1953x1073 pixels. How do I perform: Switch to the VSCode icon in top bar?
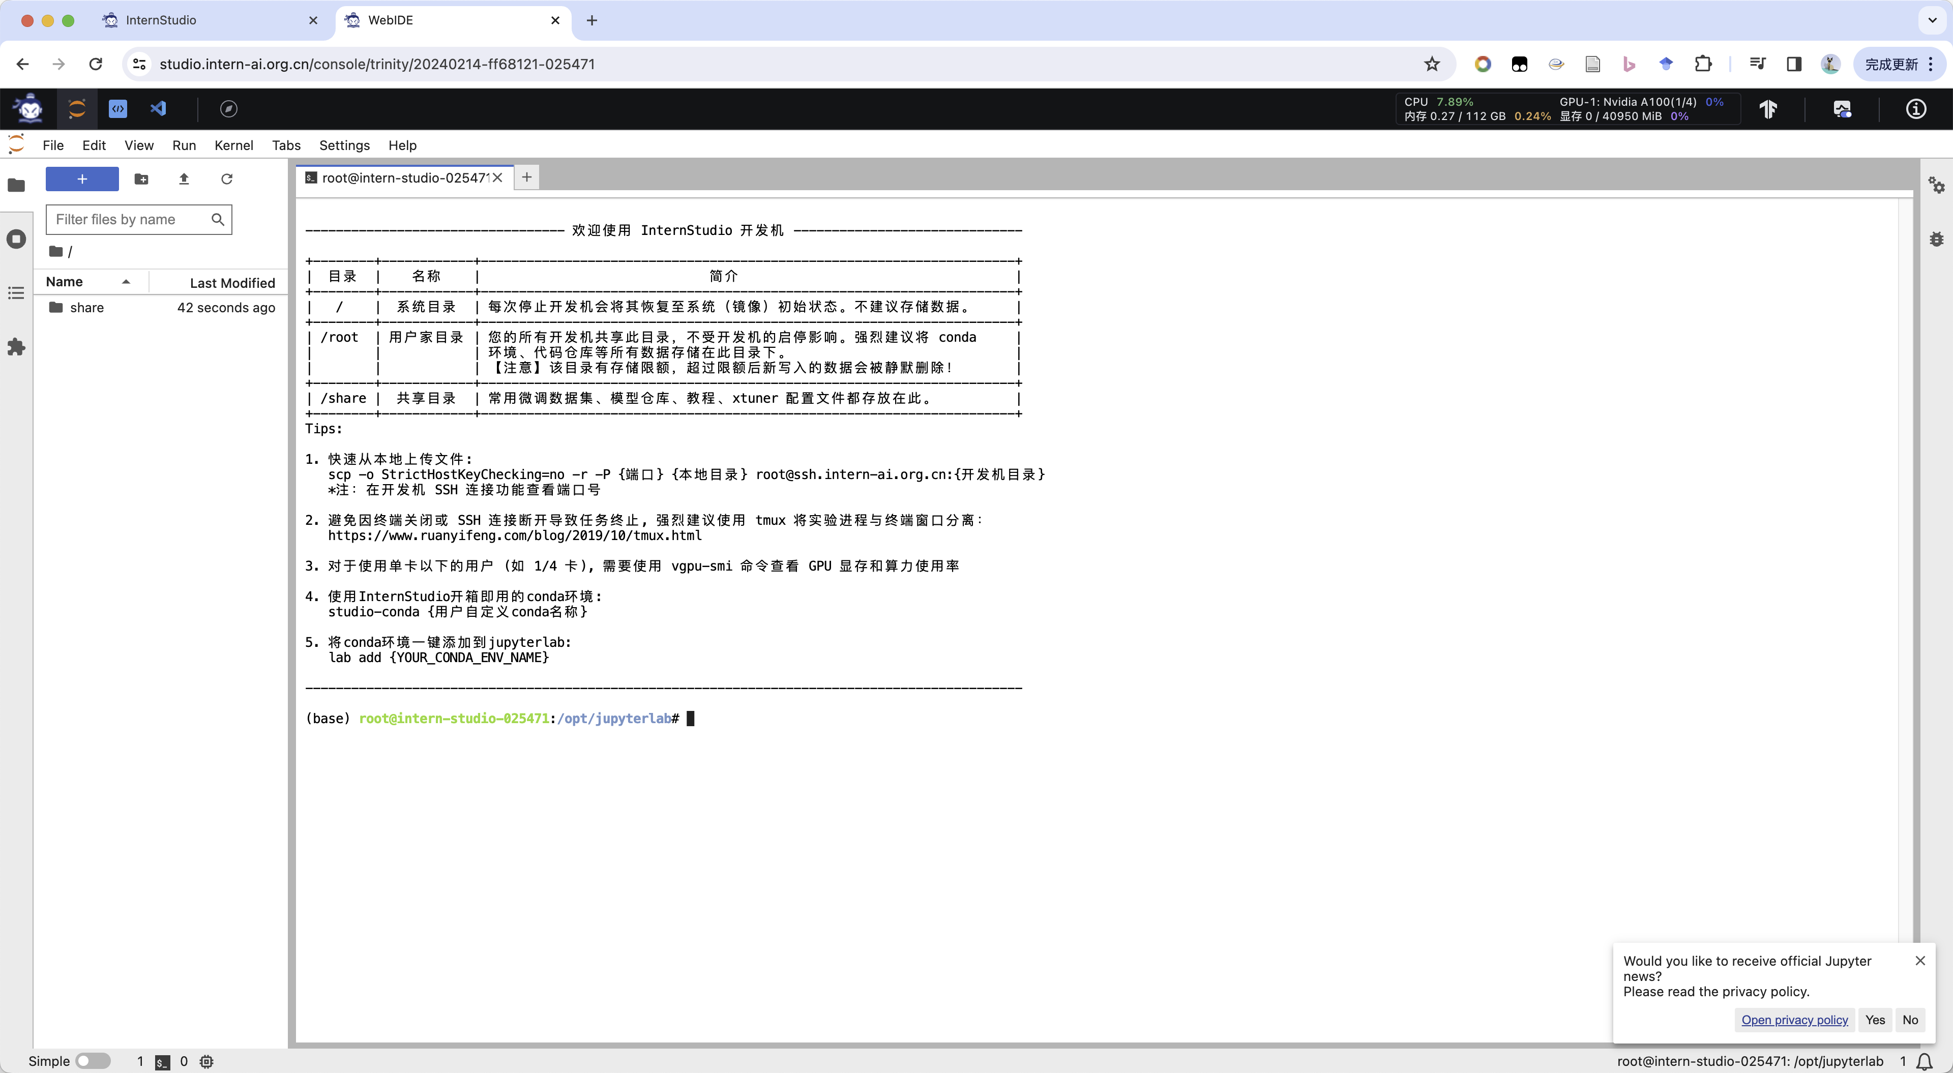[159, 108]
